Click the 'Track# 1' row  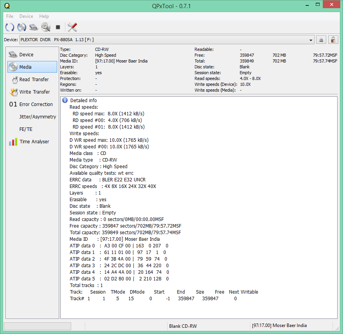pos(153,299)
